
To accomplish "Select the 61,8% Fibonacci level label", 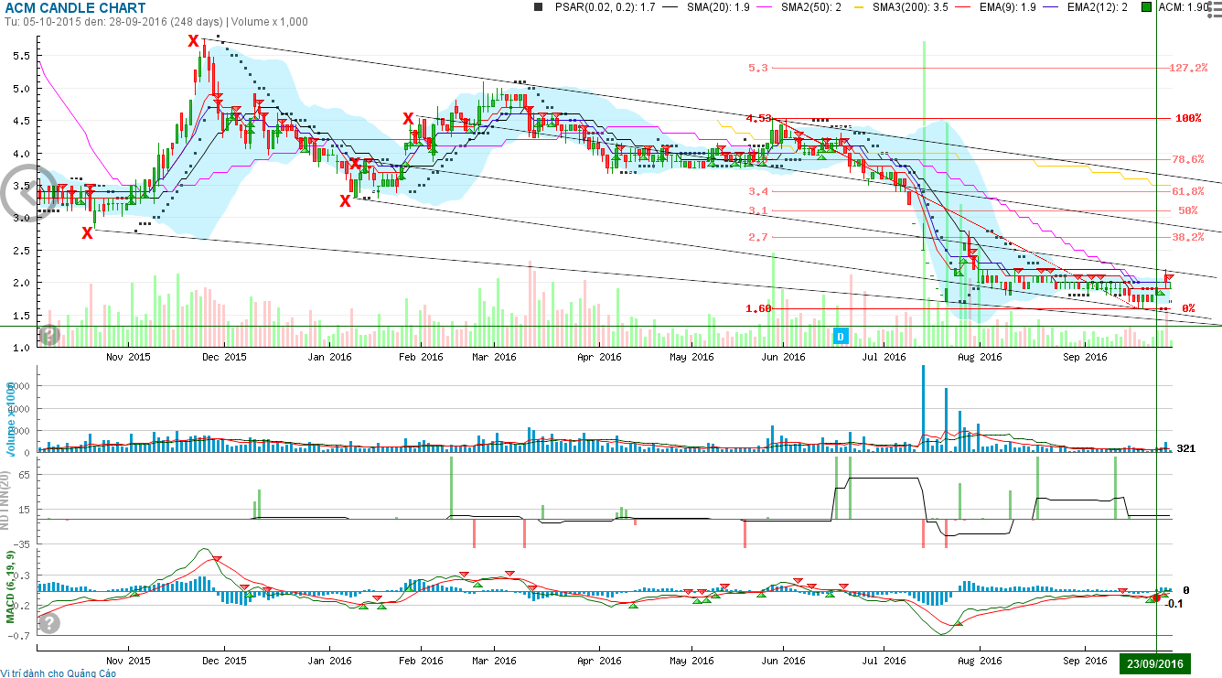I will (x=1188, y=191).
